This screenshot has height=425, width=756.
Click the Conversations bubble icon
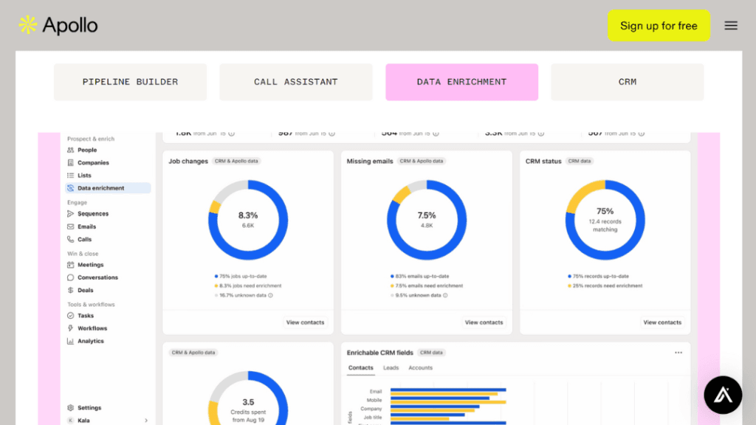[x=70, y=277]
